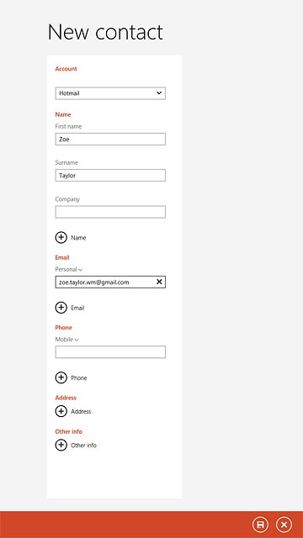Click the dropdown arrow in account selector
This screenshot has height=538, width=303.
(159, 93)
